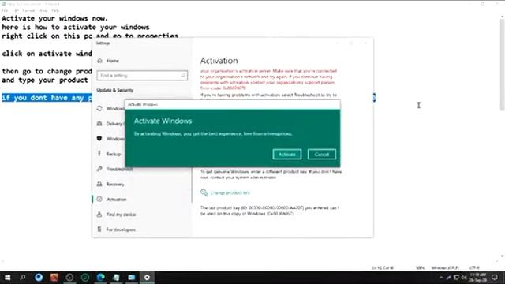The width and height of the screenshot is (505, 284).
Task: Open the network icon in system tray
Action: tap(456, 278)
